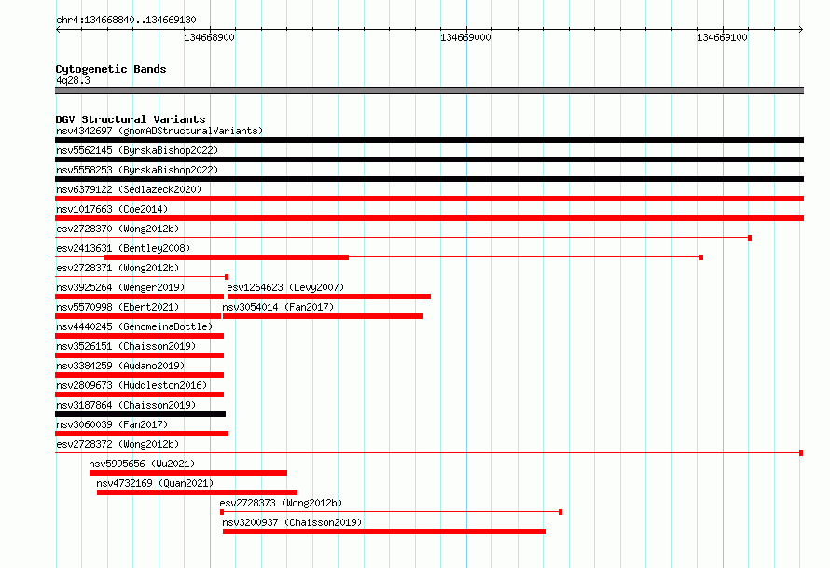This screenshot has height=568, width=830.
Task: Click the red bar under nsv3054014 Fan2017
Action: tap(323, 316)
